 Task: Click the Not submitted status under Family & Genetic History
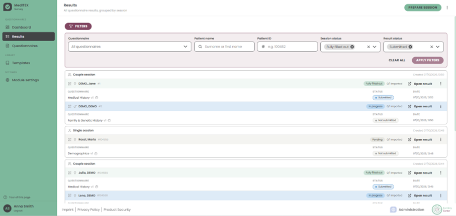[x=385, y=120]
